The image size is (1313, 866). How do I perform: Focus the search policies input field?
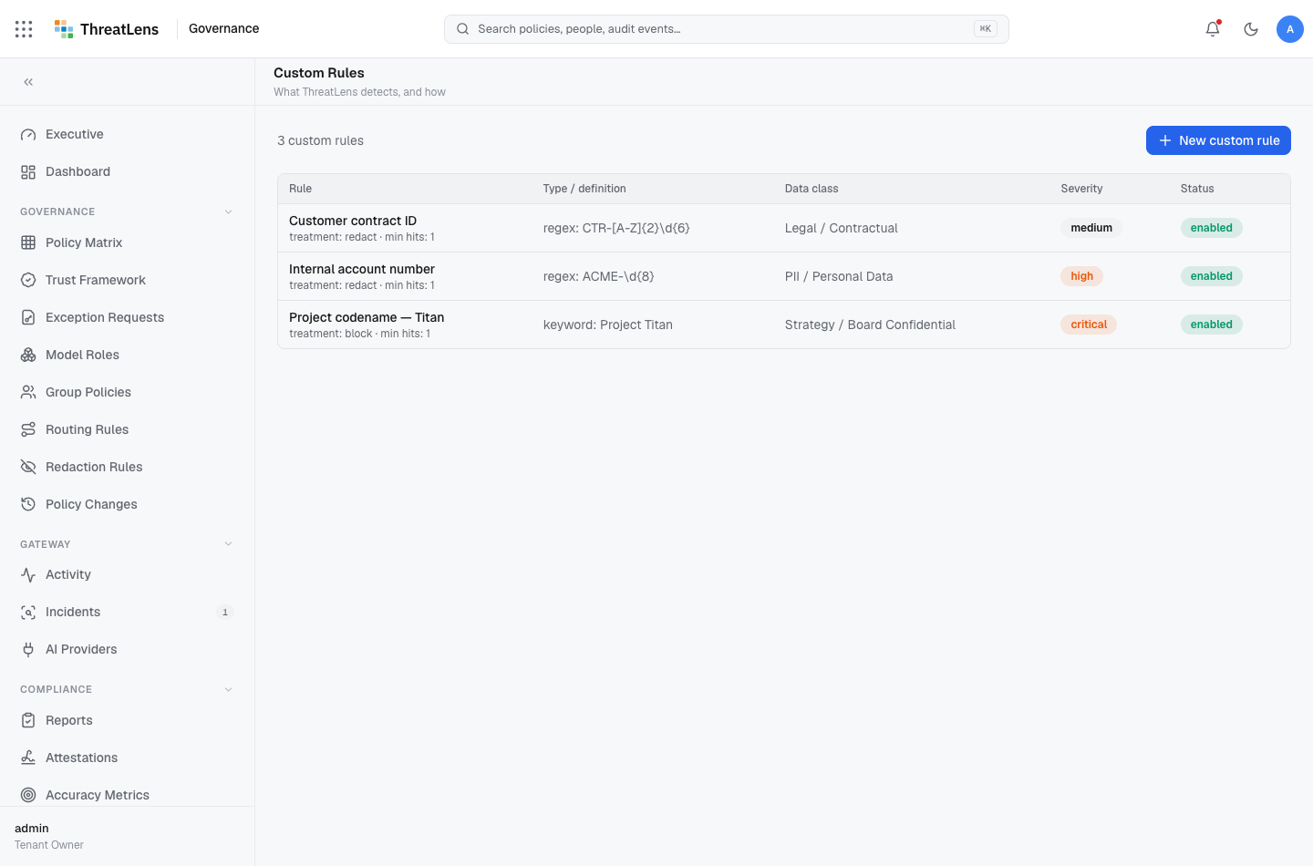(726, 29)
